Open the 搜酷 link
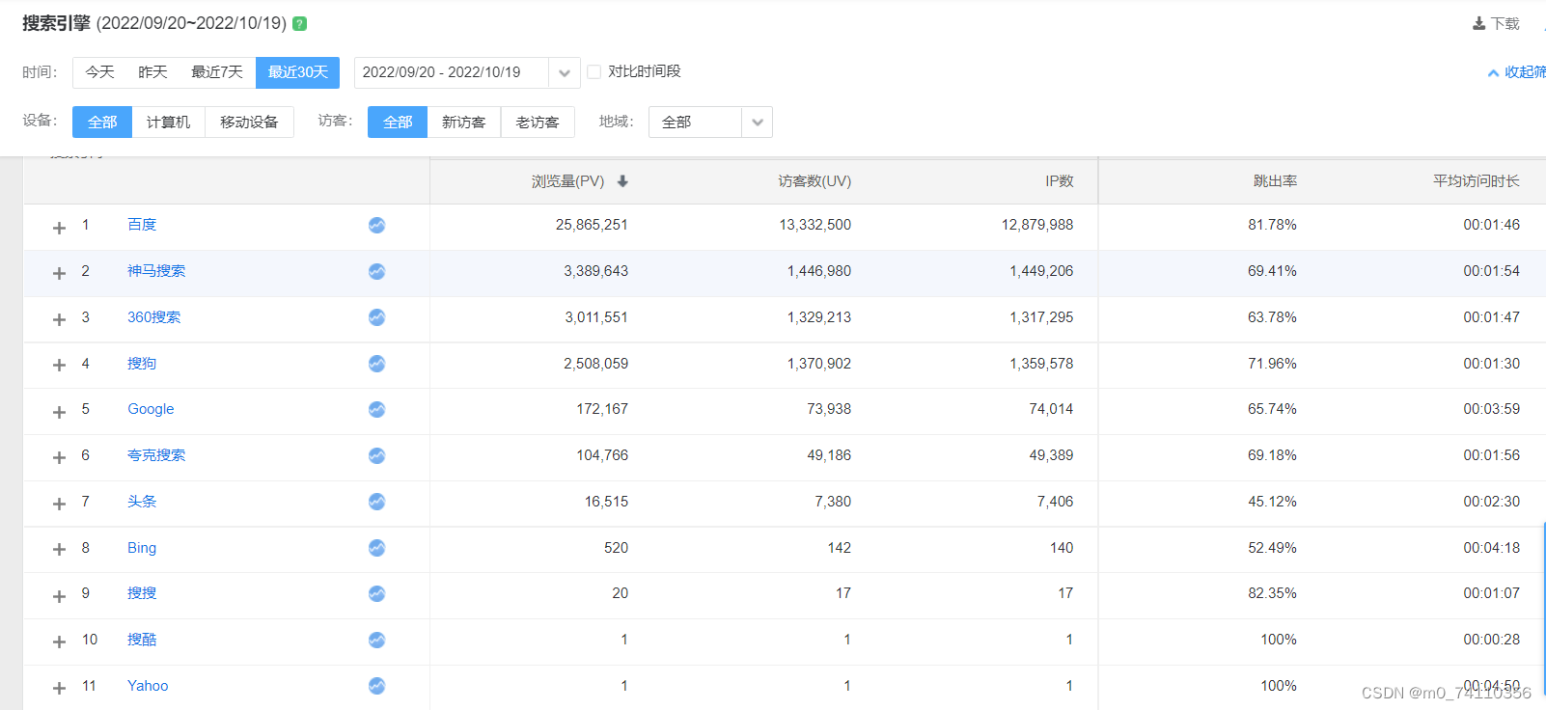Screen dimensions: 1546x710 click(142, 640)
